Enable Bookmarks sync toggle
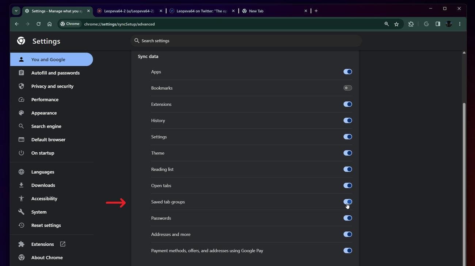This screenshot has height=266, width=475. [346, 87]
